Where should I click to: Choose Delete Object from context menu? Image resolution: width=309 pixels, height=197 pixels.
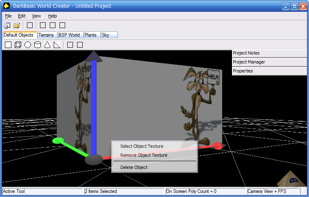tap(154, 167)
